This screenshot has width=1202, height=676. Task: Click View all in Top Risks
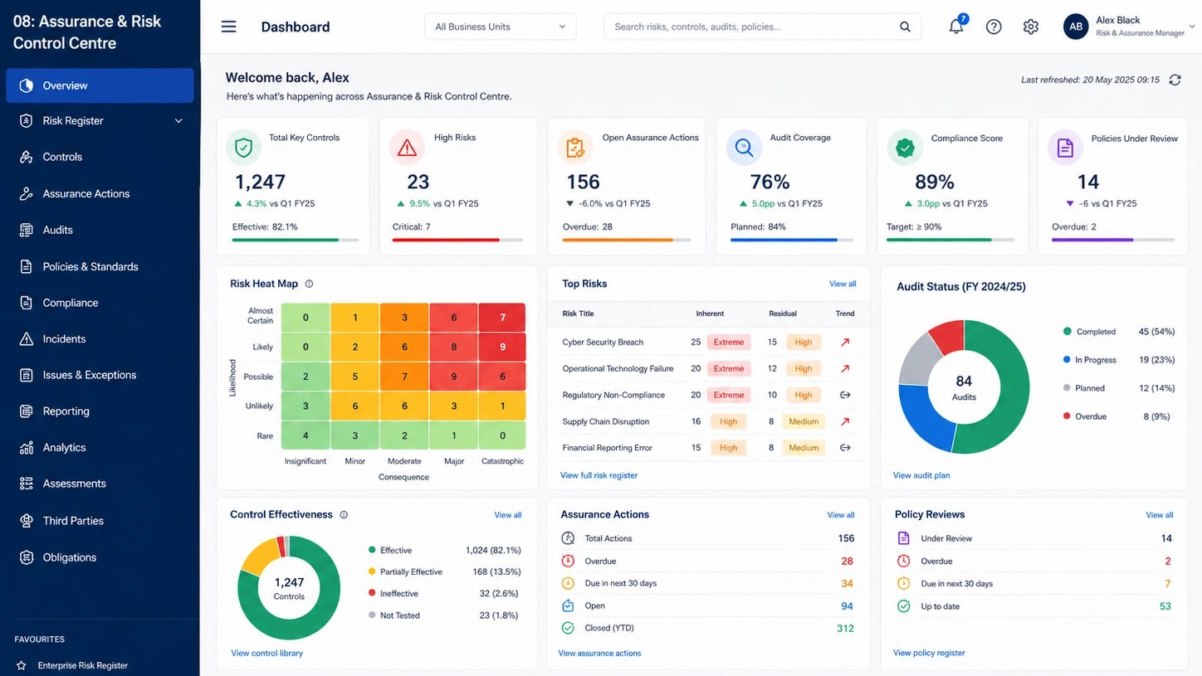click(x=843, y=284)
